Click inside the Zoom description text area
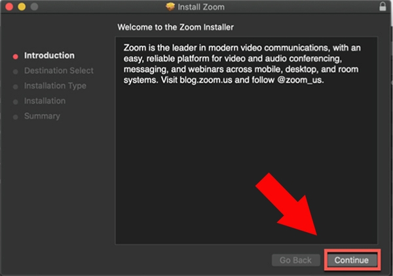 tap(246, 140)
